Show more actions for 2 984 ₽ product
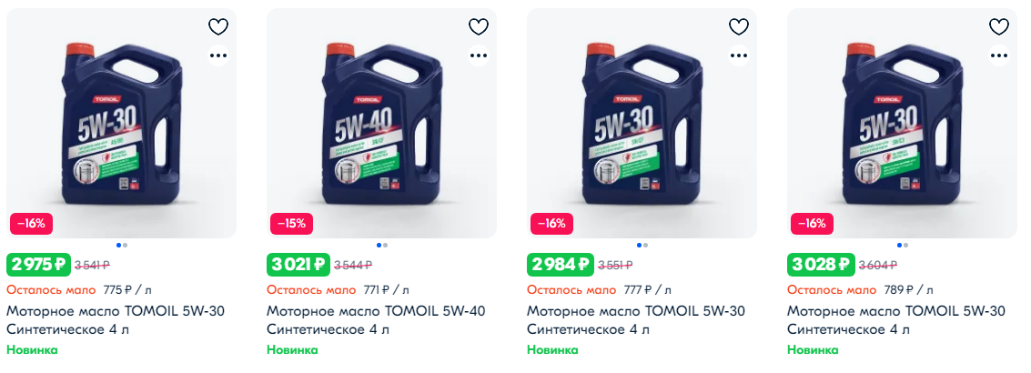Image resolution: width=1031 pixels, height=373 pixels. [x=739, y=55]
